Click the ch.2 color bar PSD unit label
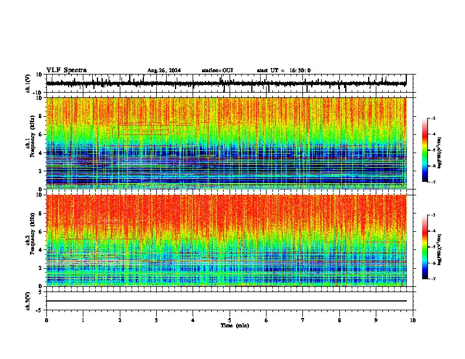Screen dimensions: 465x359 click(x=440, y=250)
